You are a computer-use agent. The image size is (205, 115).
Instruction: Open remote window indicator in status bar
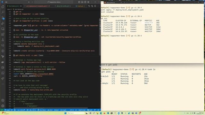pyautogui.click(x=2, y=110)
